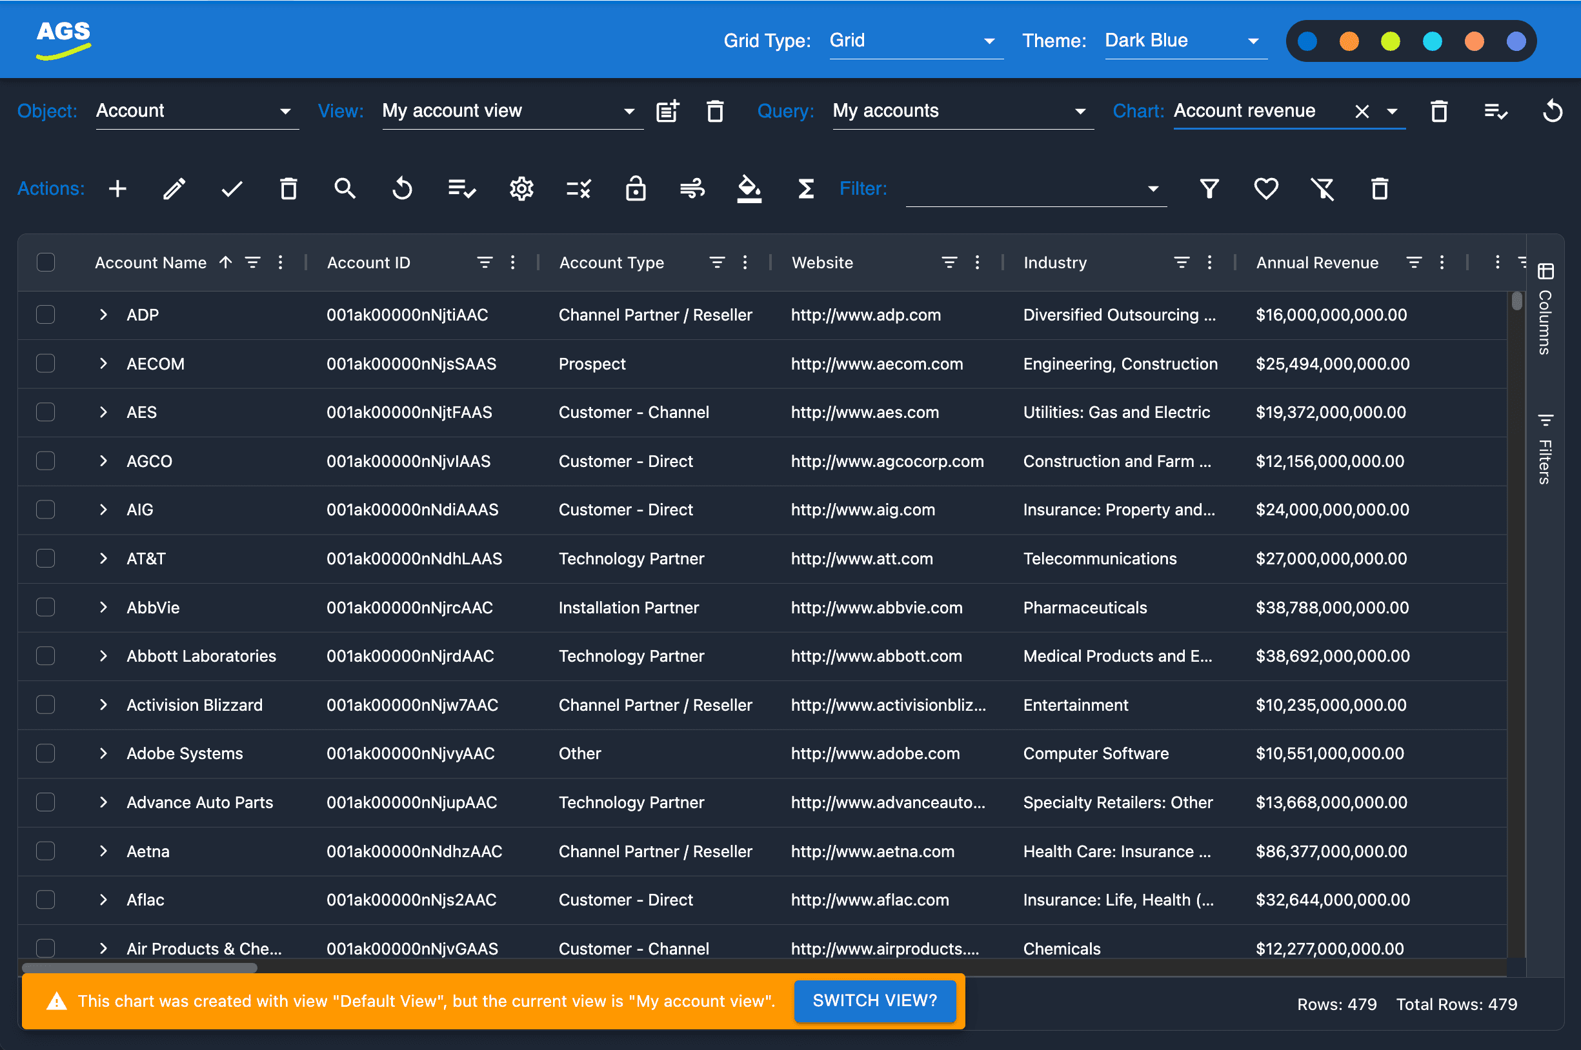Screen dimensions: 1581x1050
Task: Sort by the Account Name column header
Action: click(151, 262)
